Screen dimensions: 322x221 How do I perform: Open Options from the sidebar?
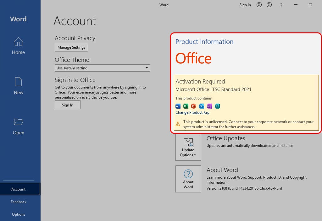click(x=19, y=214)
